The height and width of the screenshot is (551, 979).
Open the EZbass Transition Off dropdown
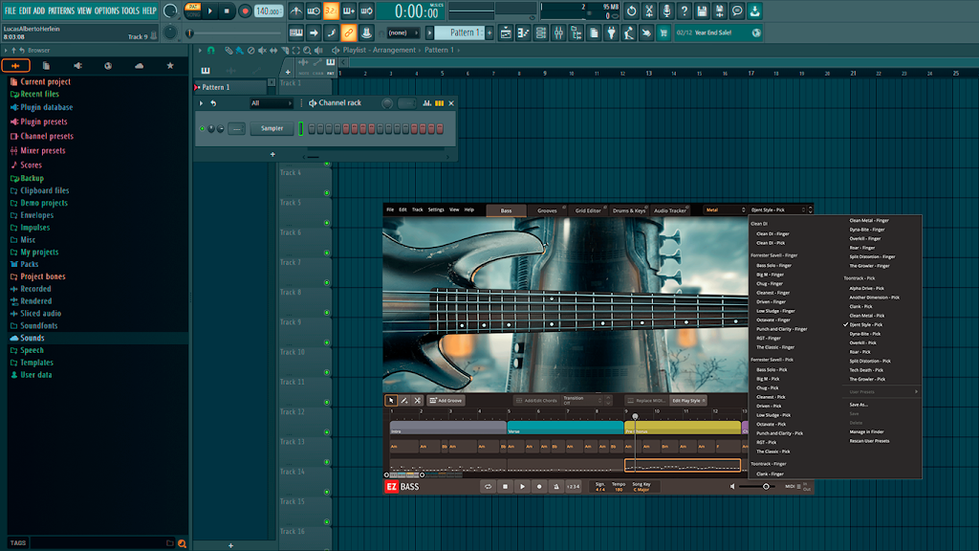click(x=584, y=401)
